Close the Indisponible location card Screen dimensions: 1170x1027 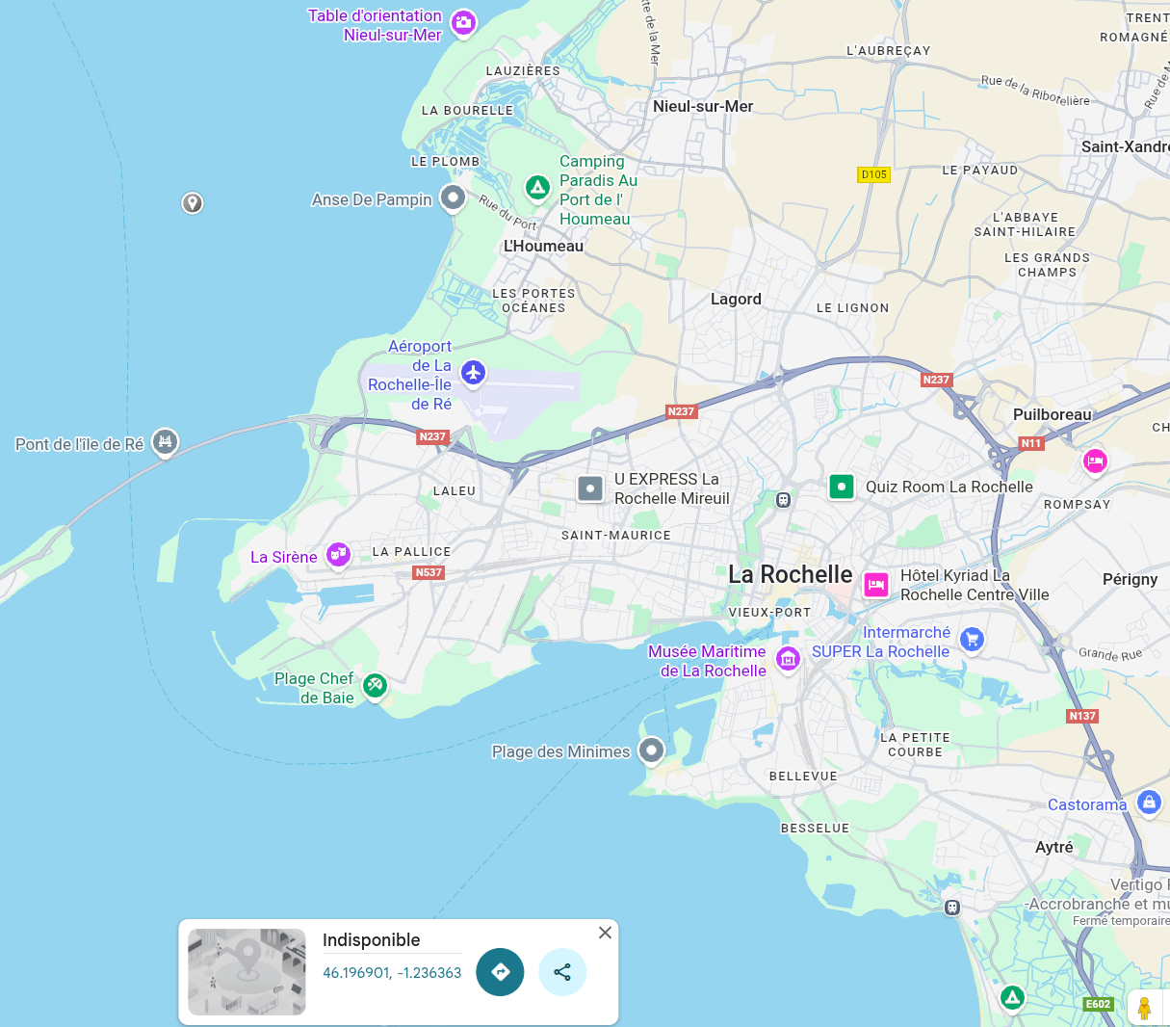pos(605,933)
